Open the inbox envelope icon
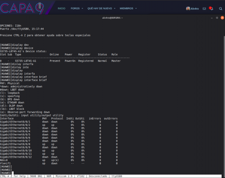This screenshot has width=225, height=178. tap(204, 9)
